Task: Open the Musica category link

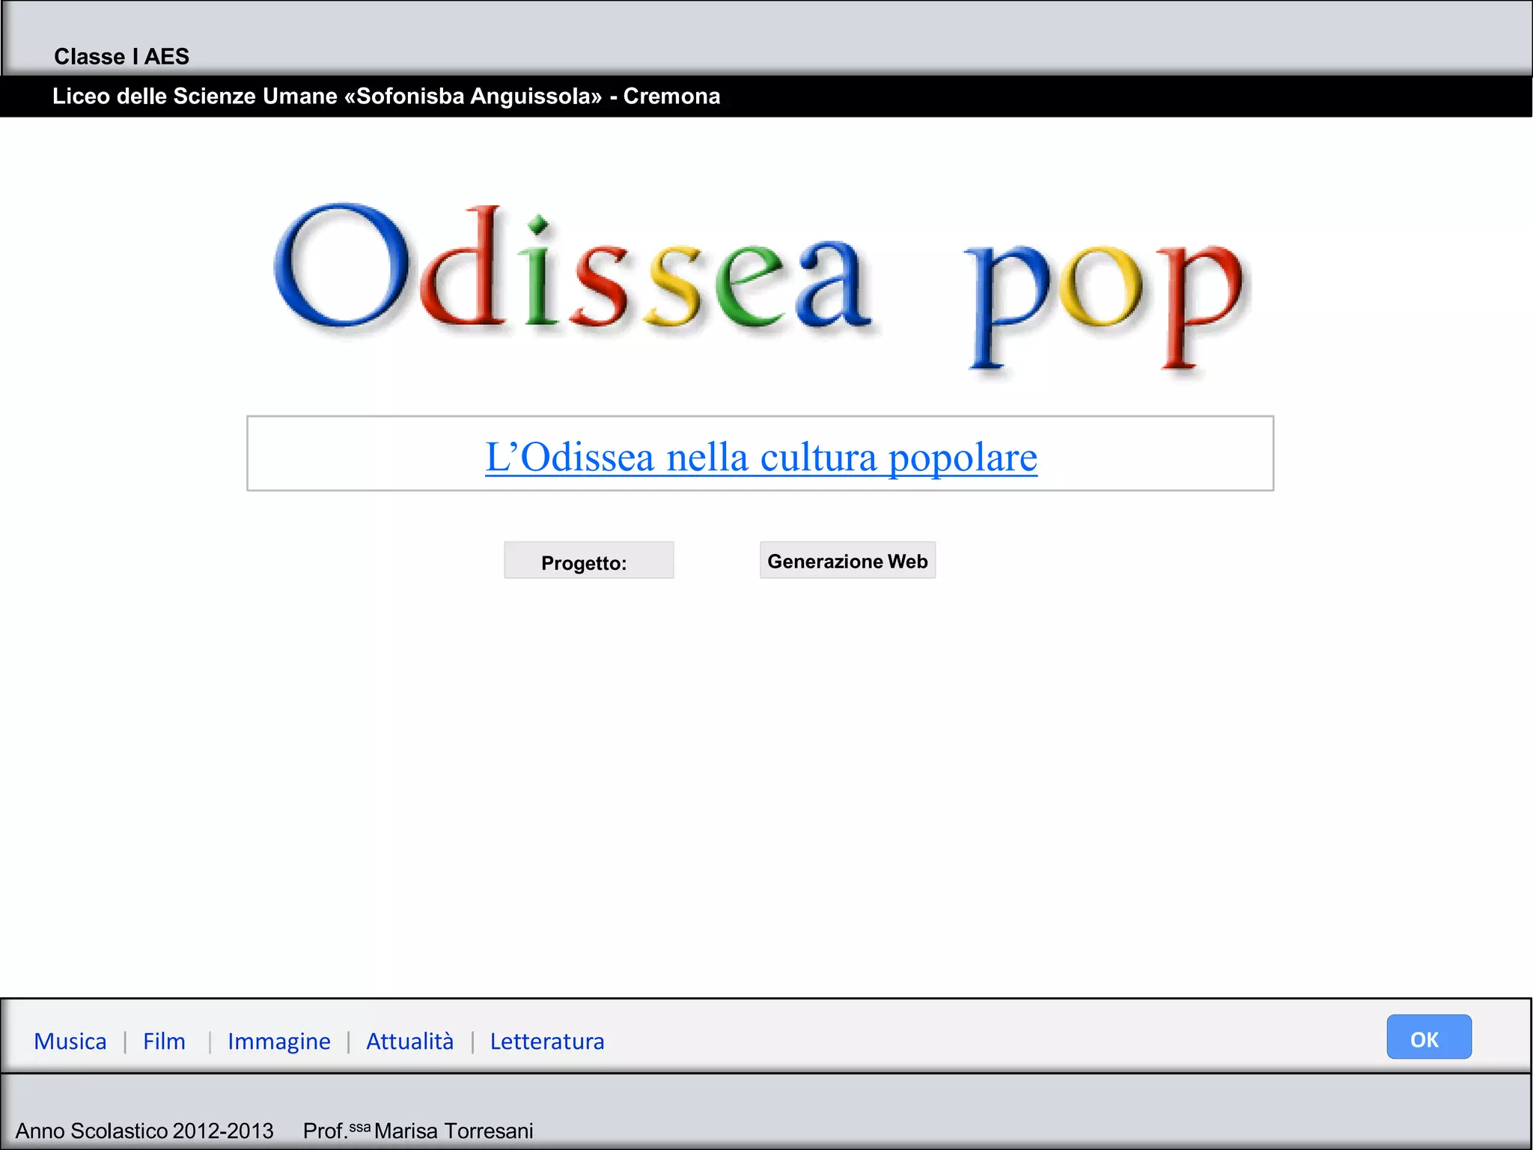Action: (x=70, y=1041)
